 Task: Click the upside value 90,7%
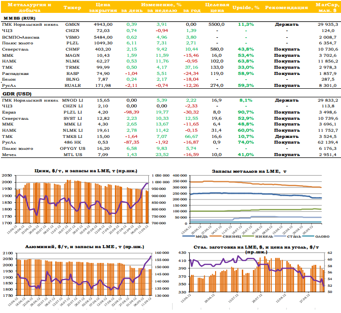246,112
